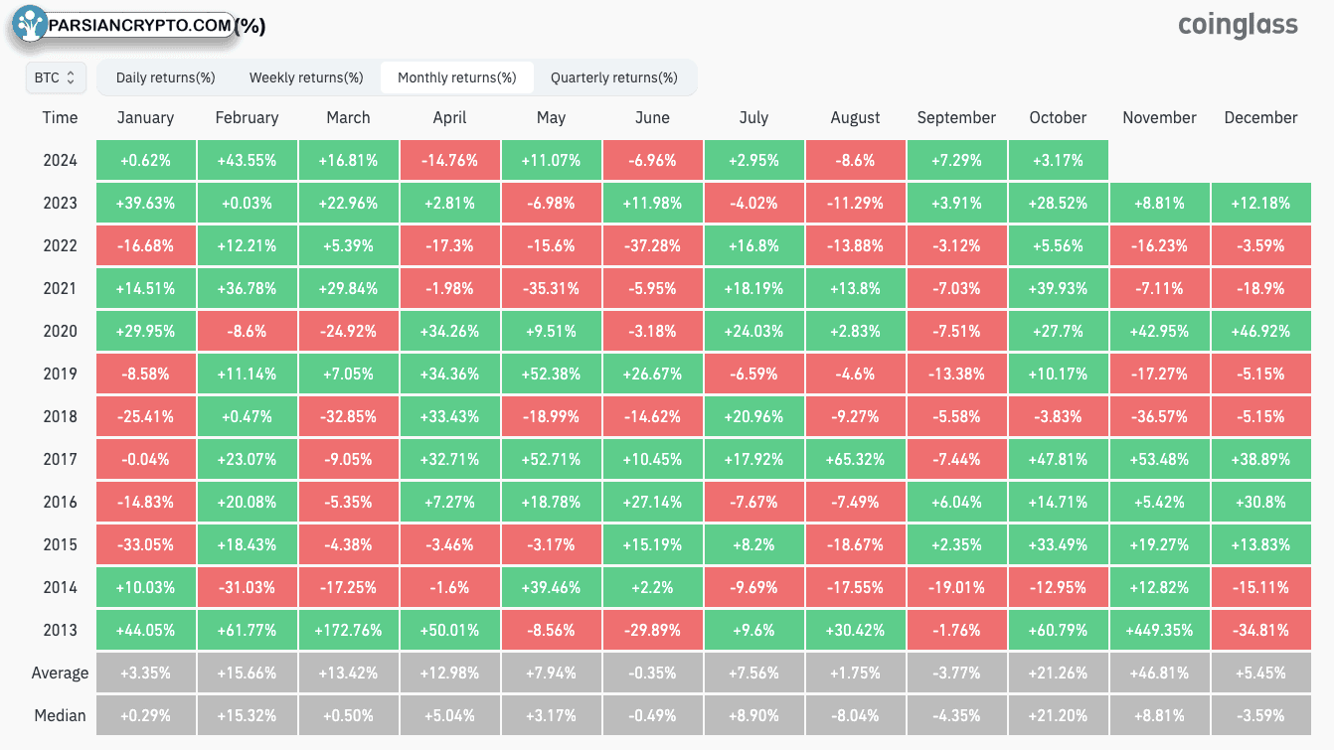Switch to Weekly returns(%) tab
Image resolution: width=1334 pixels, height=750 pixels.
[x=306, y=77]
